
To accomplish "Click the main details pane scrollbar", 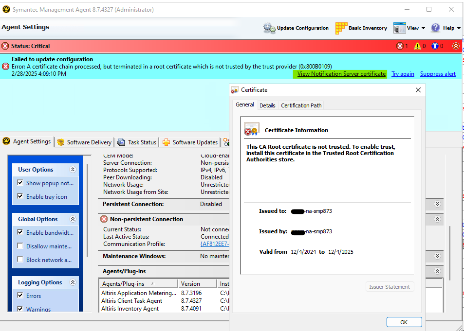I will [450, 253].
